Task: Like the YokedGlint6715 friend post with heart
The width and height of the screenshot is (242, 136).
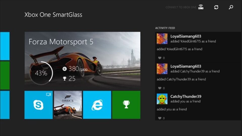Action: tap(160, 58)
